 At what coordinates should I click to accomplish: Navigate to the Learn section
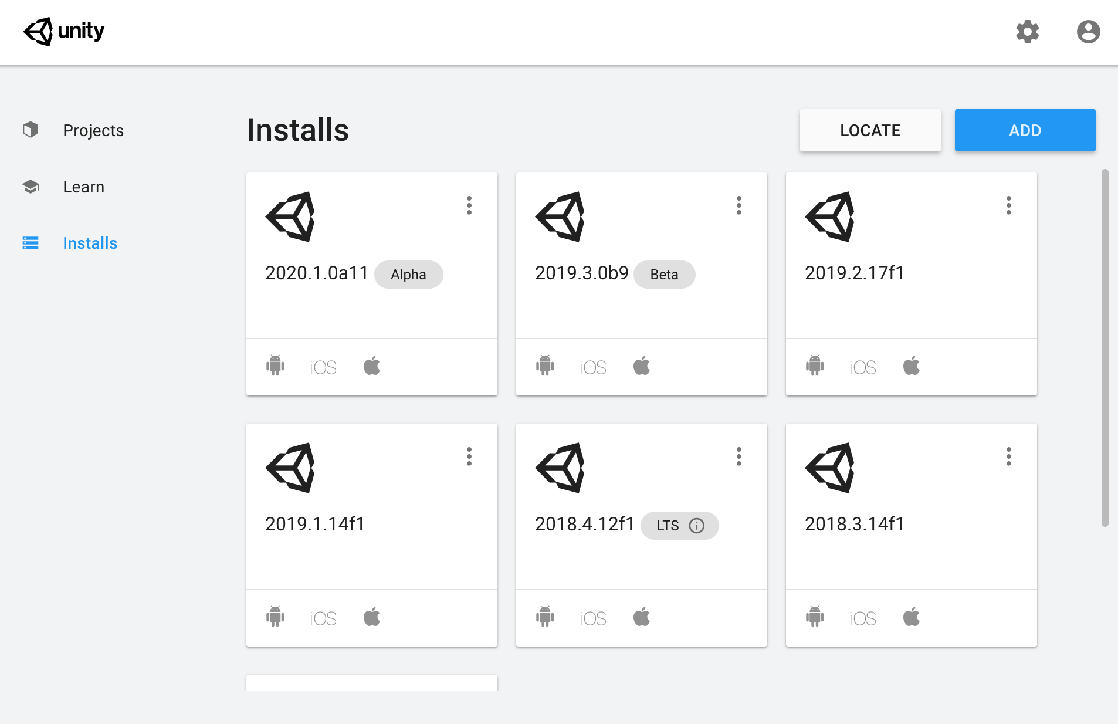(83, 187)
